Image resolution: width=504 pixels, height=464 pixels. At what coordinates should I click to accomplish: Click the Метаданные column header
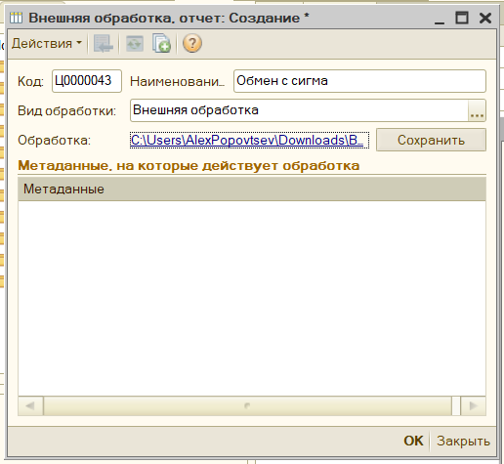[x=252, y=189]
